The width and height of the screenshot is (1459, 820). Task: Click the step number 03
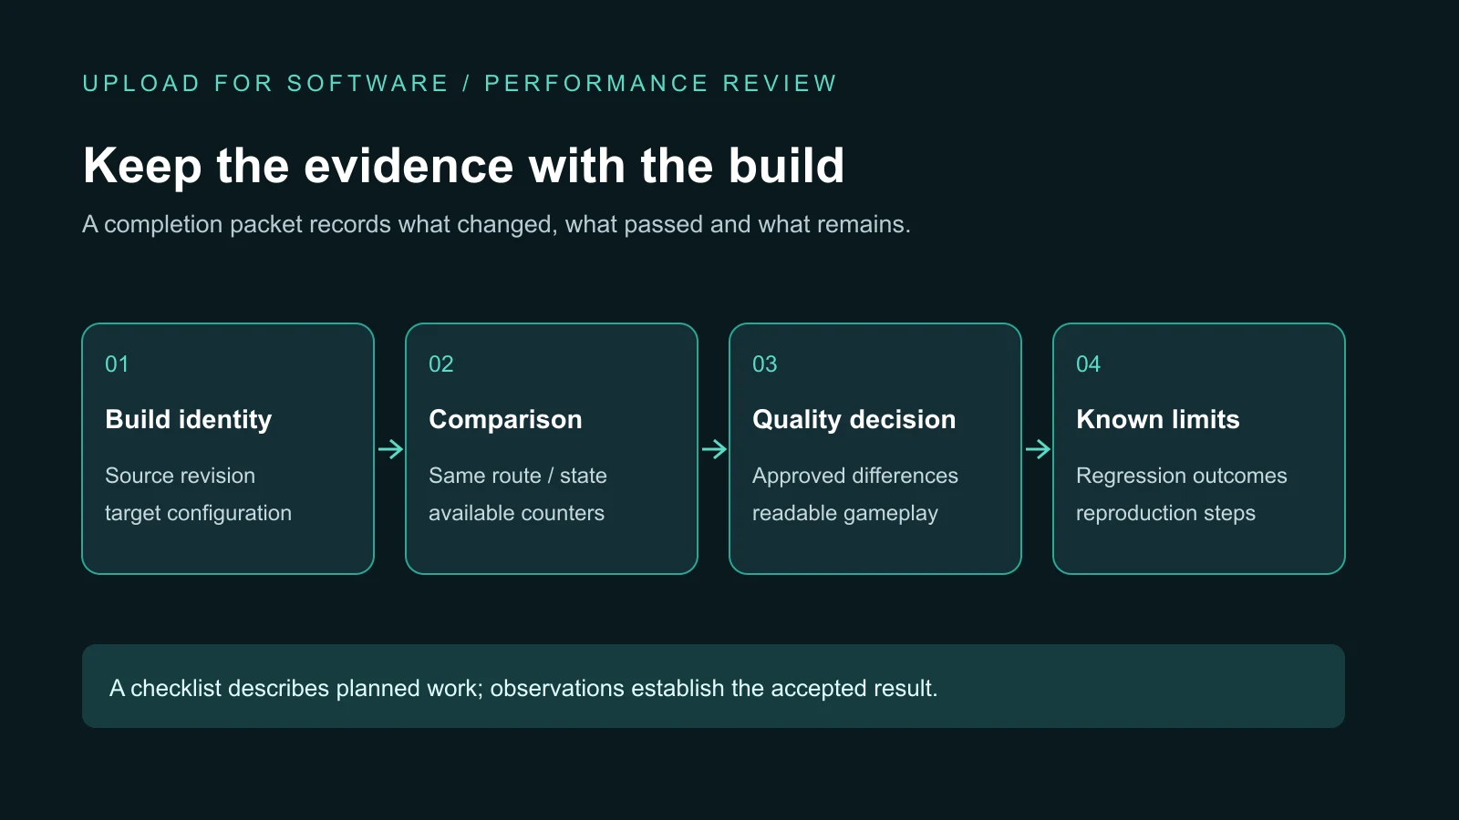[765, 364]
